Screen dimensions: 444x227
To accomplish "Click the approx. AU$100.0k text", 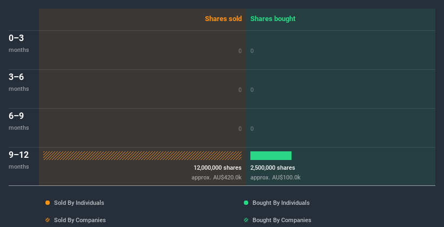I will point(275,177).
